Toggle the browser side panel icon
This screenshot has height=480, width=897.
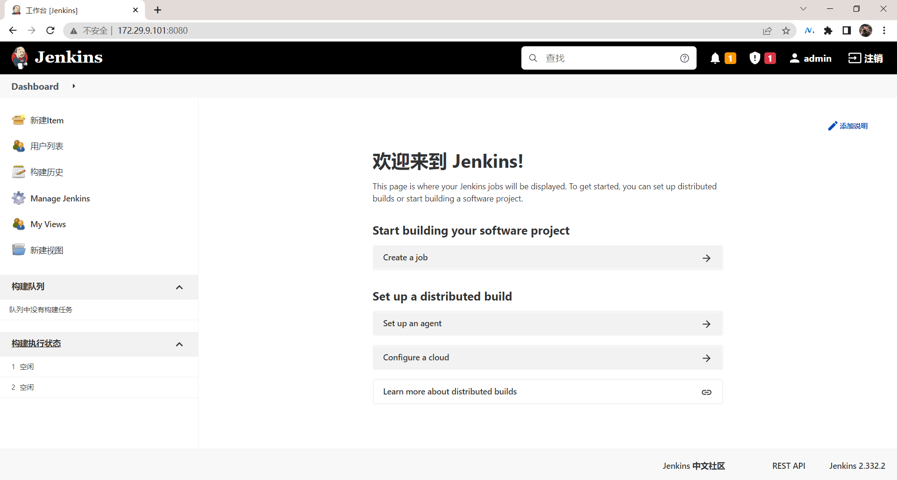pos(847,30)
